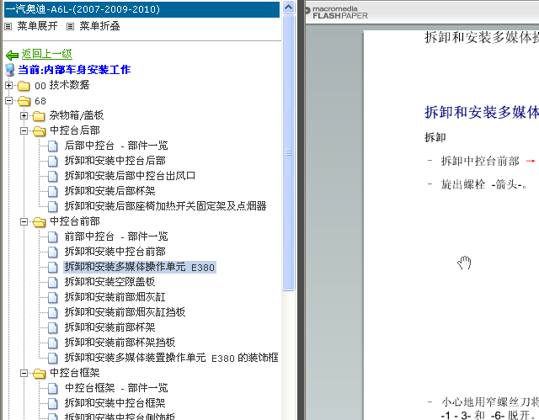Screen dimensions: 539x420
Task: Open 拆卸和安装前部杯架挡板 document
Action: click(x=120, y=343)
